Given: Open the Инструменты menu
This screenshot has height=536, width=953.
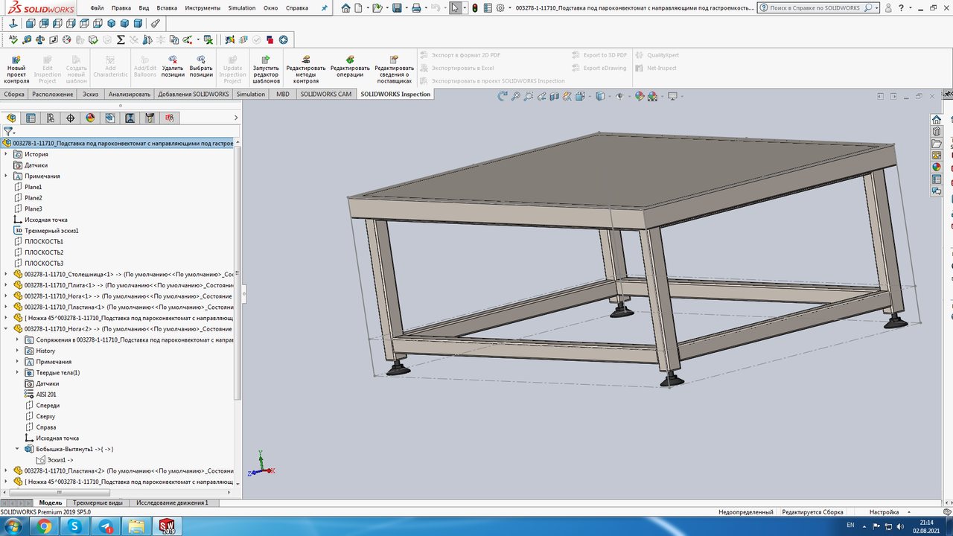Looking at the screenshot, I should [203, 8].
